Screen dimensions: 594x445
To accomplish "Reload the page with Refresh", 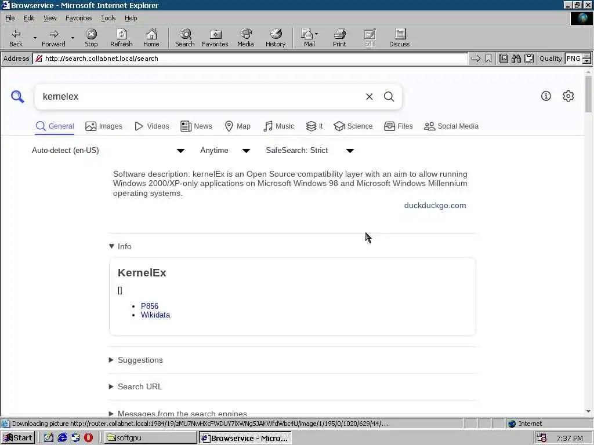I will click(121, 38).
